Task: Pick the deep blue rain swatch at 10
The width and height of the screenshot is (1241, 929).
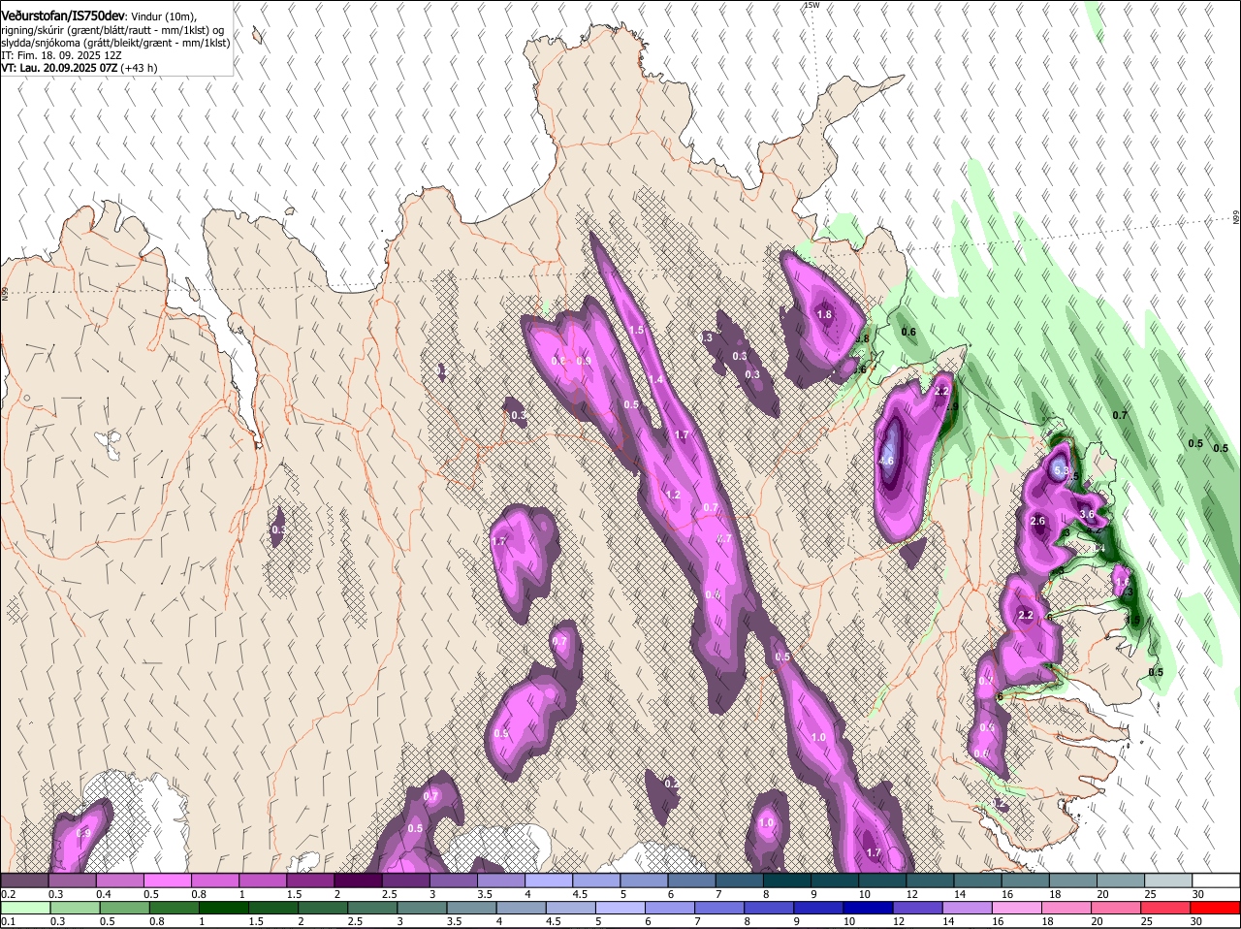Action: click(x=869, y=907)
